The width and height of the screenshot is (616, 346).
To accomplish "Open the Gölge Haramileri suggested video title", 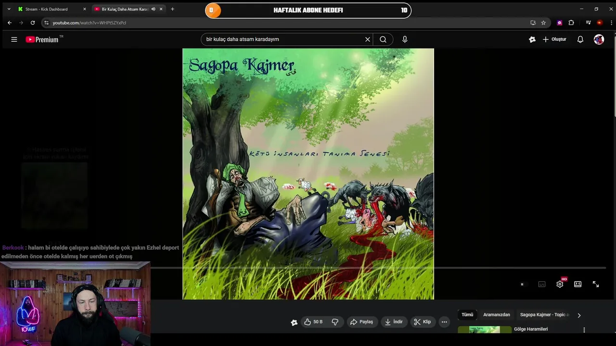I will click(531, 329).
